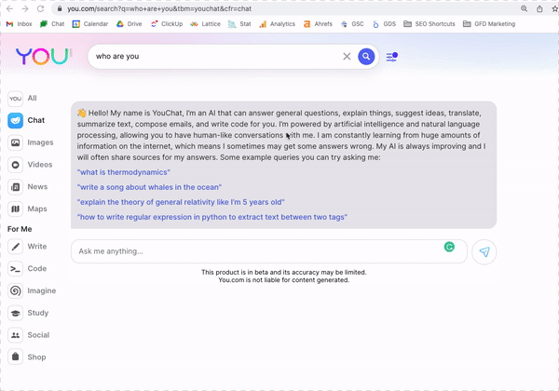Try "write a song about whales" query
The height and width of the screenshot is (391, 559).
157,187
